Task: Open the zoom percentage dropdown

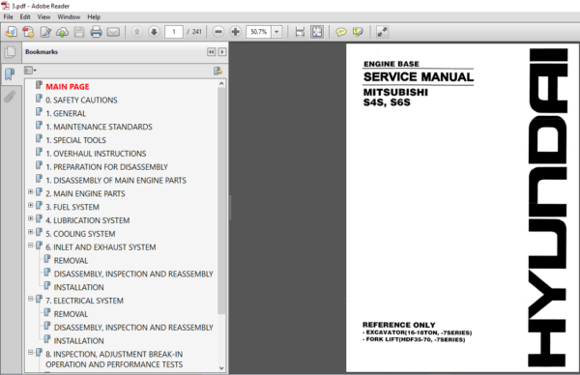Action: [x=277, y=32]
